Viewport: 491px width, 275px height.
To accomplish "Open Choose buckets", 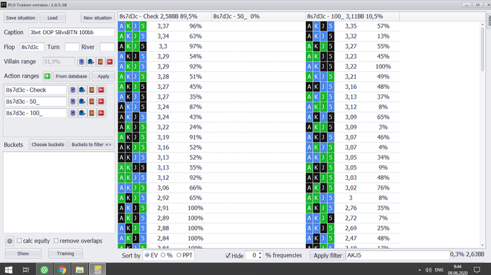I will pyautogui.click(x=48, y=145).
